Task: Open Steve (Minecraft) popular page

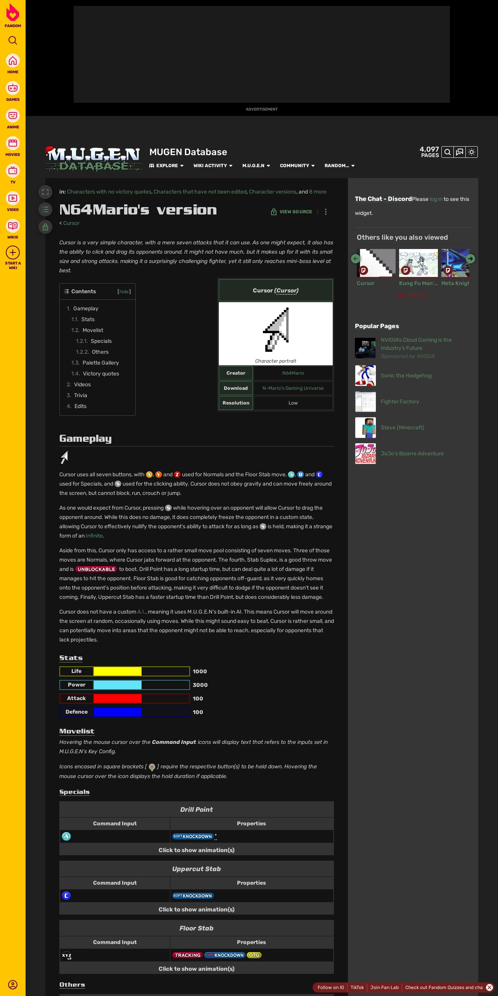Action: pyautogui.click(x=403, y=427)
